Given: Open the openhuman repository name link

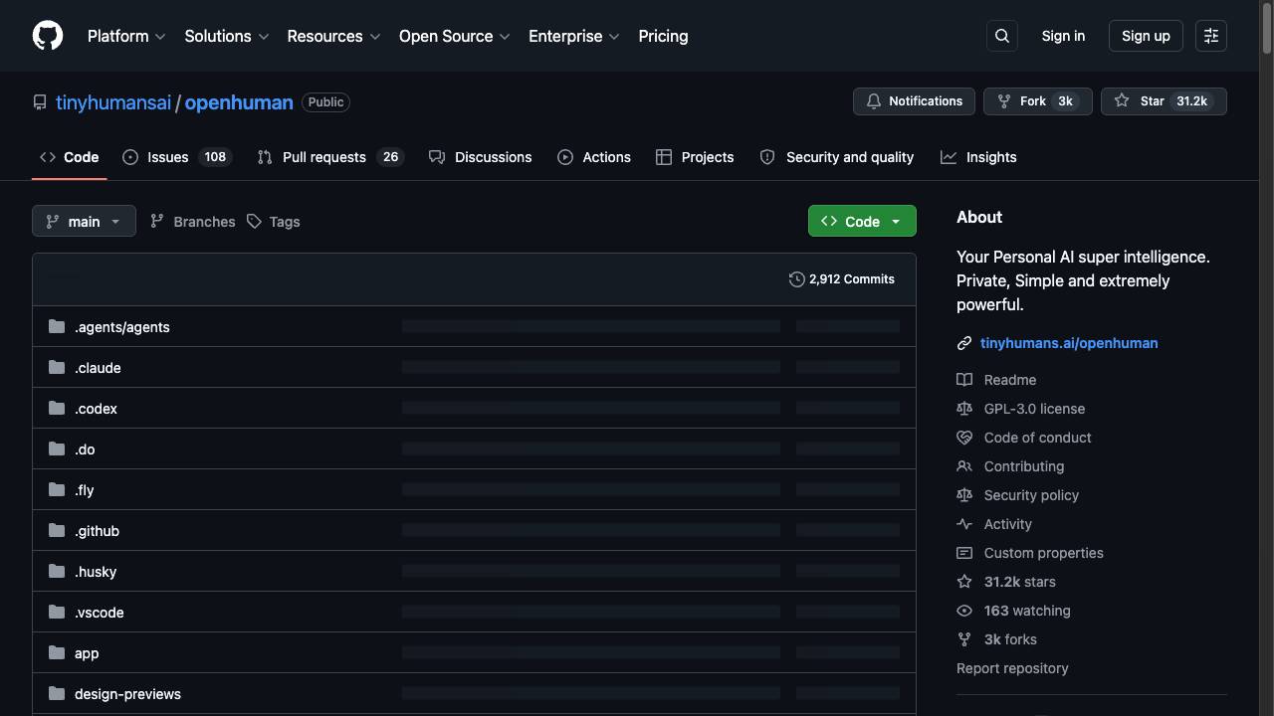Looking at the screenshot, I should pyautogui.click(x=239, y=102).
